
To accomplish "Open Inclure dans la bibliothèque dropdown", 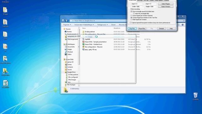I will (84, 25).
